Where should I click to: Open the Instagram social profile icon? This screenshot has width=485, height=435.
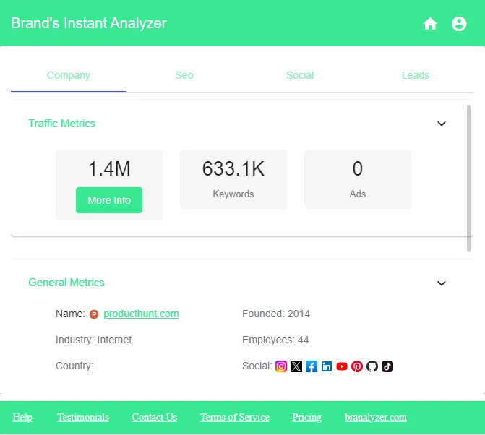(x=281, y=366)
